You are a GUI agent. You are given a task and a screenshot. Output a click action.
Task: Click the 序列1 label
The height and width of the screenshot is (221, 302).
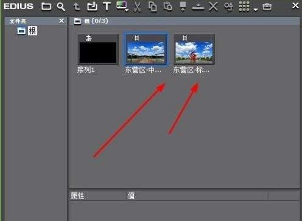86,70
